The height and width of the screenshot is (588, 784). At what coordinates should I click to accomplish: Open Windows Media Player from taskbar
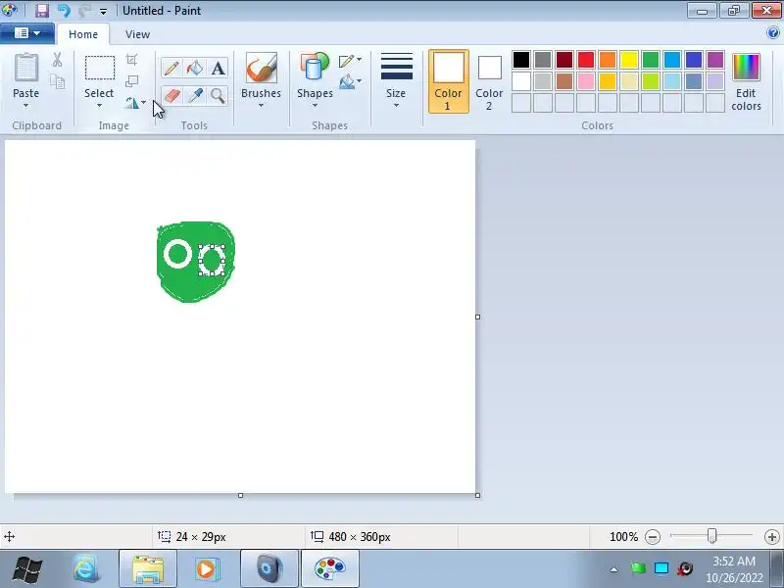click(206, 568)
